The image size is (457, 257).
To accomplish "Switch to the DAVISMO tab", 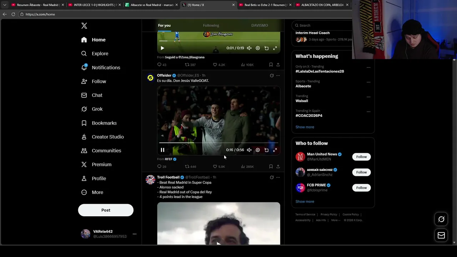I will pyautogui.click(x=260, y=25).
